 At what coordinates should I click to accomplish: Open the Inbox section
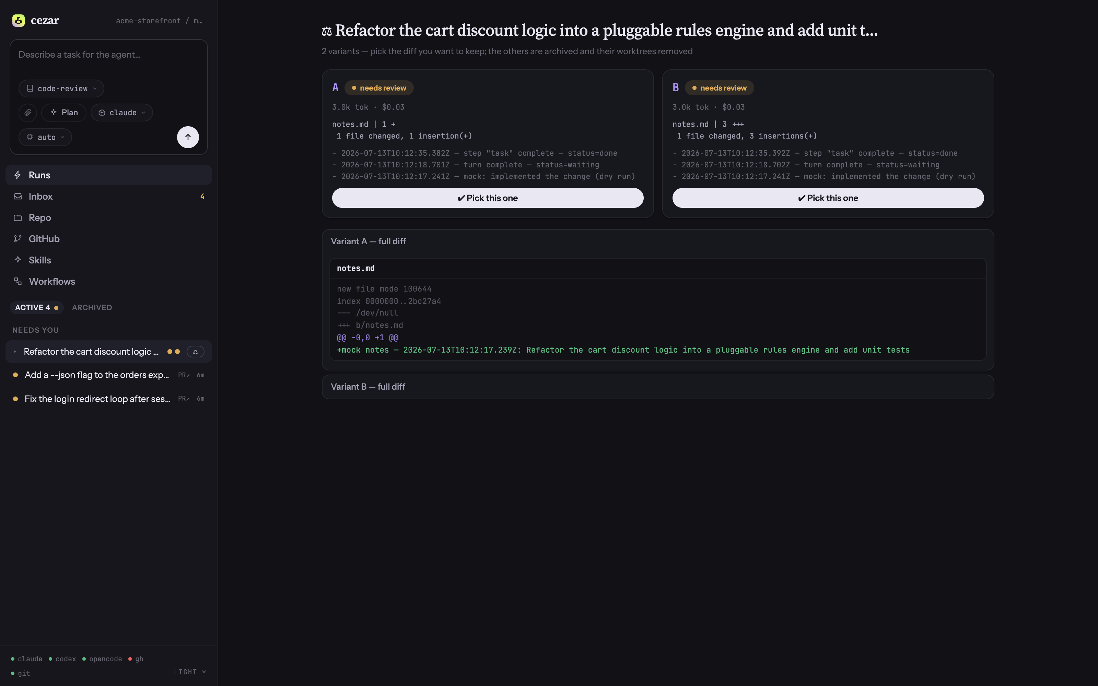click(108, 197)
